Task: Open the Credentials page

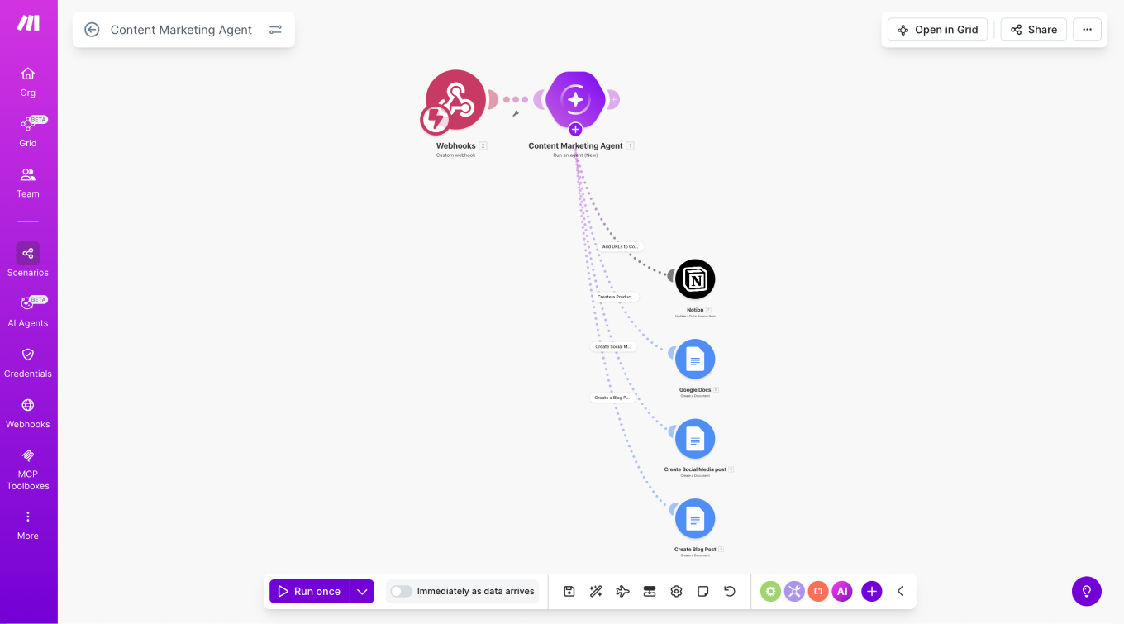Action: (x=28, y=362)
